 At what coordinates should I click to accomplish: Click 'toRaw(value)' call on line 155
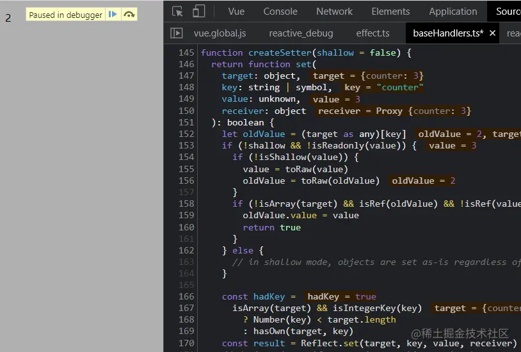pos(316,169)
